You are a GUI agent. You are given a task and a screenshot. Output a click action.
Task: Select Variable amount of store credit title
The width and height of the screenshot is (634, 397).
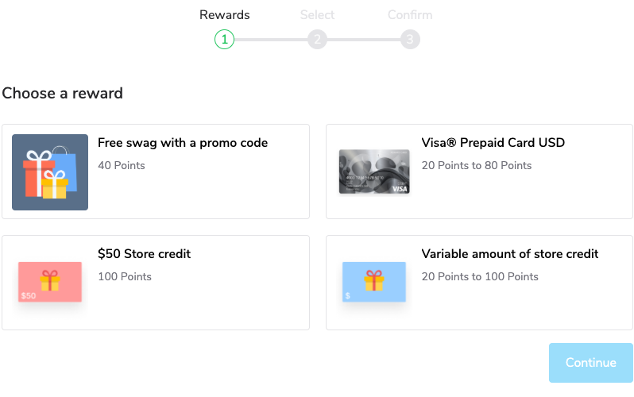pos(509,254)
